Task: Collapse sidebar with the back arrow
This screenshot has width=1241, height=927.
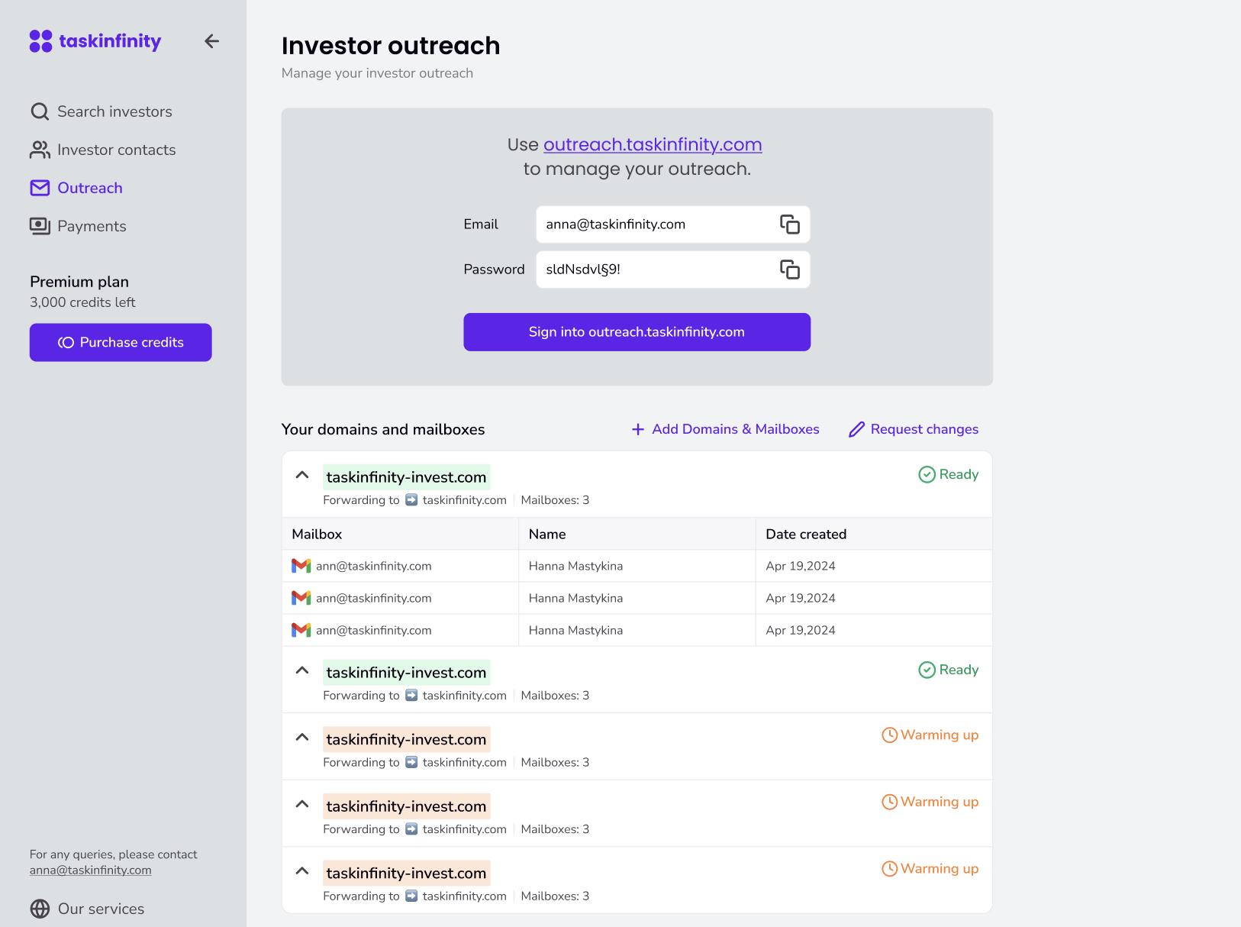Action: pyautogui.click(x=211, y=41)
